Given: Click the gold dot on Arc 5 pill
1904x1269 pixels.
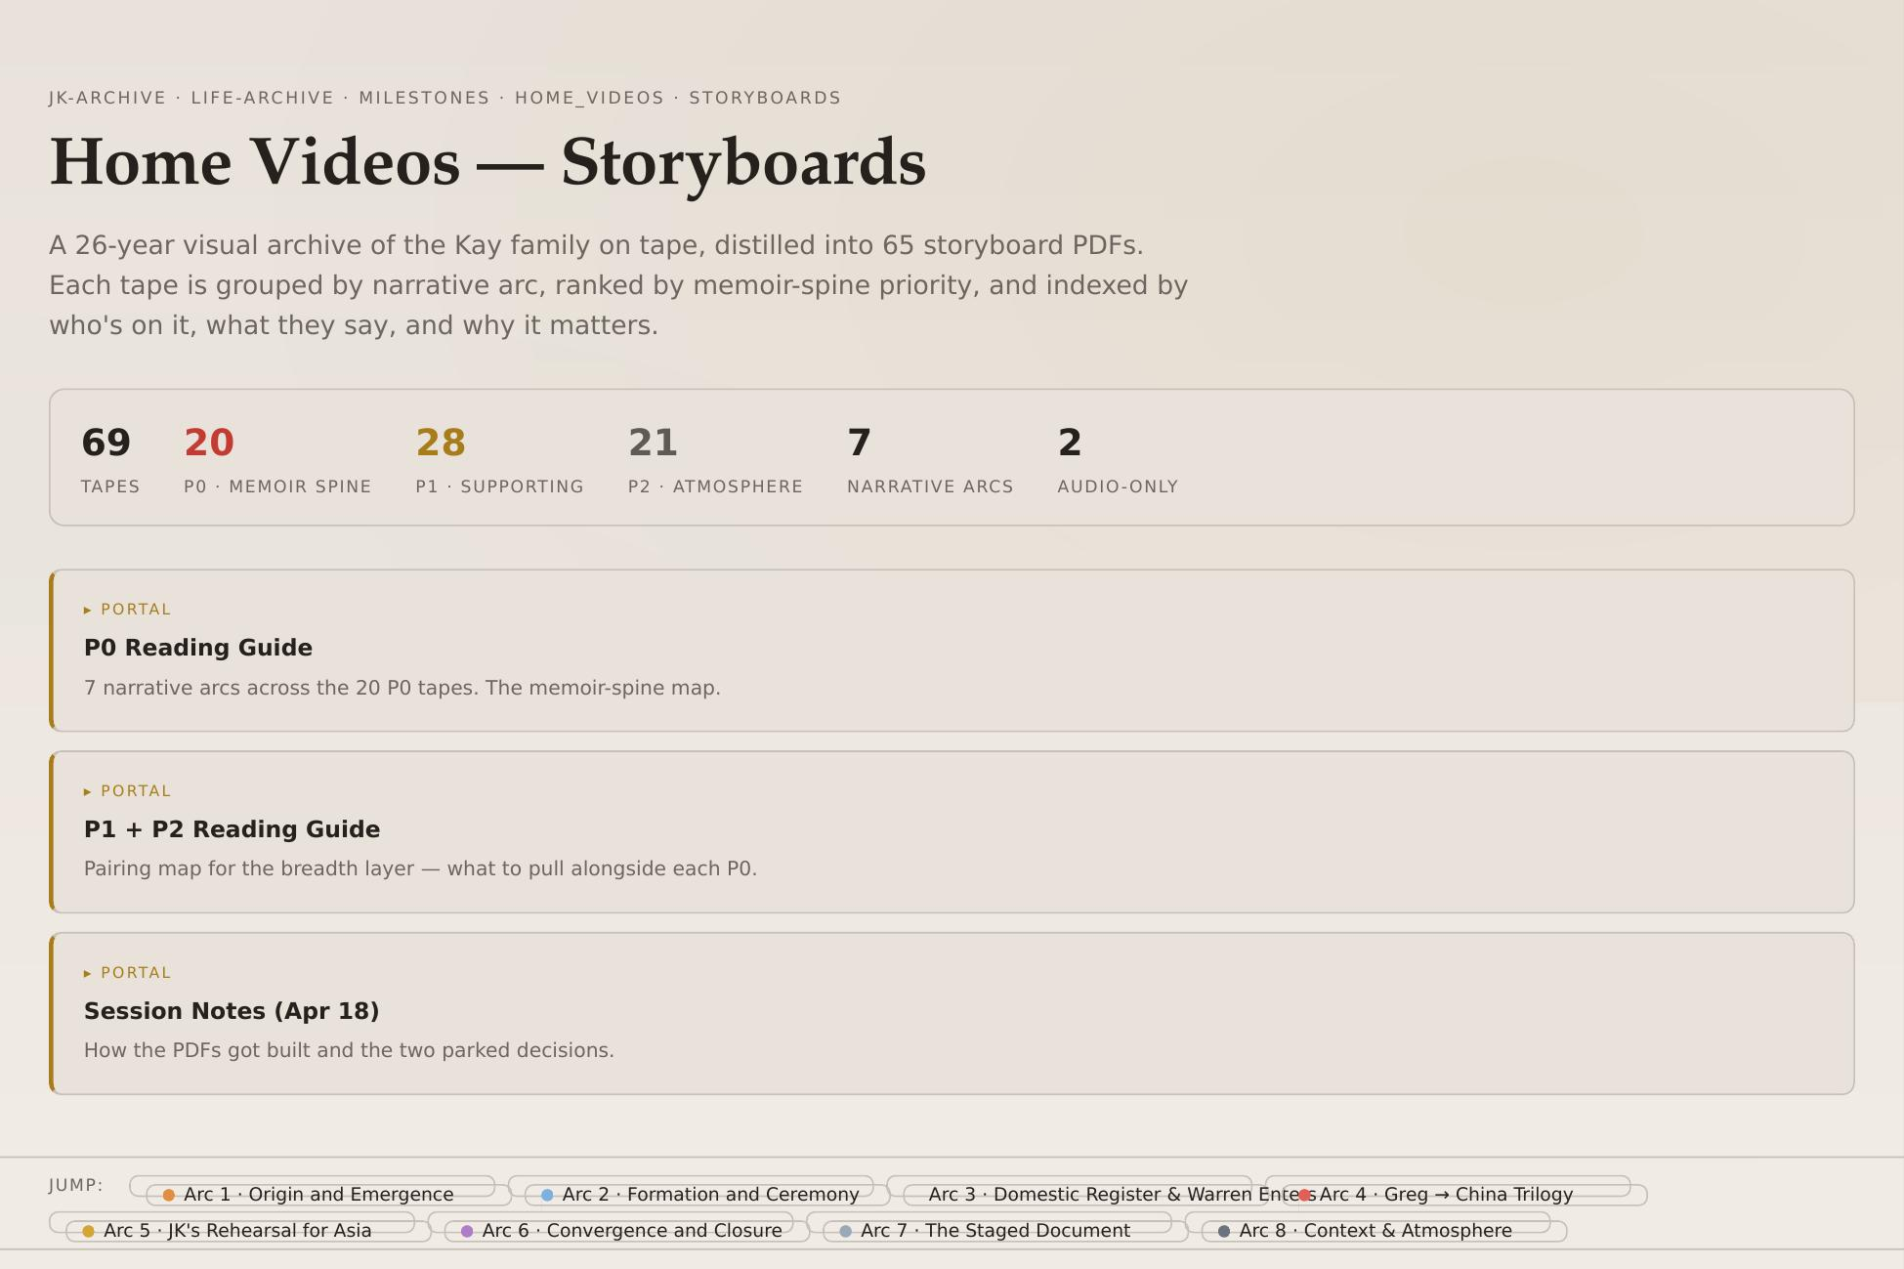Looking at the screenshot, I should click(x=89, y=1231).
